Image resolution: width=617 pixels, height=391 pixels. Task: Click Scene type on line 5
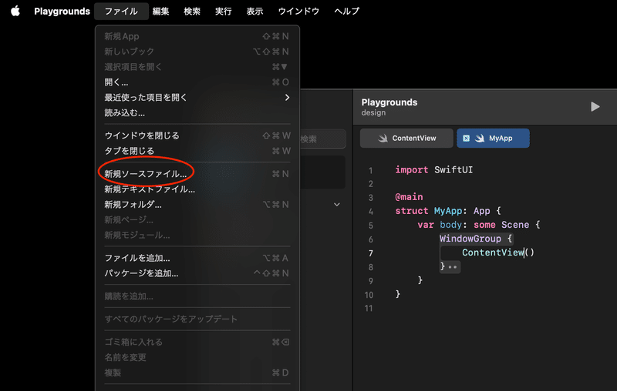pos(515,225)
